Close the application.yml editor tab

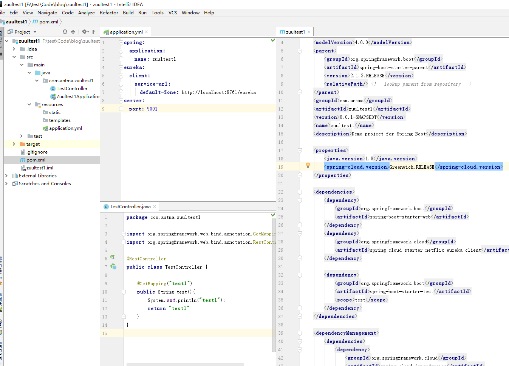pyautogui.click(x=147, y=32)
